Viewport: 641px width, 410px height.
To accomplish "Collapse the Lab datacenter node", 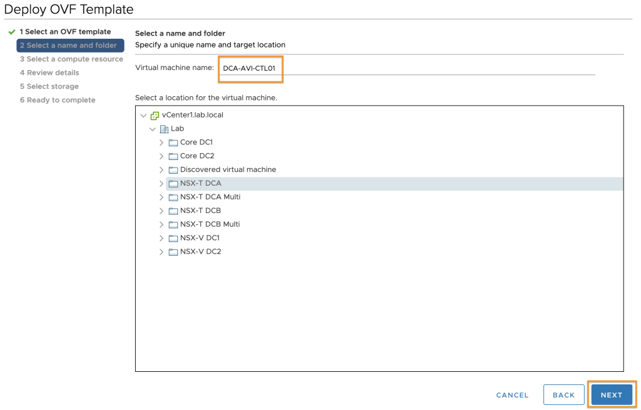I will [x=153, y=129].
